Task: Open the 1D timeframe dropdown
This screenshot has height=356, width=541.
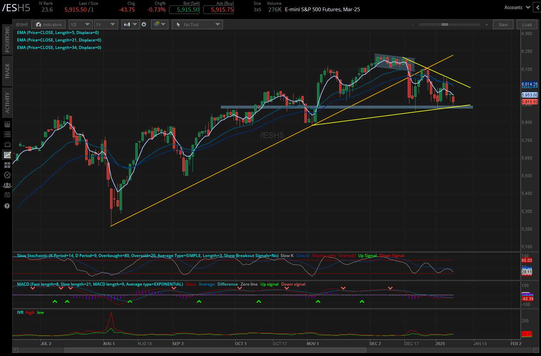Action: click(80, 24)
